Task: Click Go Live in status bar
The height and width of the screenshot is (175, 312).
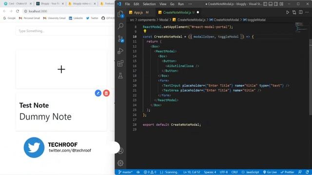Action: point(270,172)
